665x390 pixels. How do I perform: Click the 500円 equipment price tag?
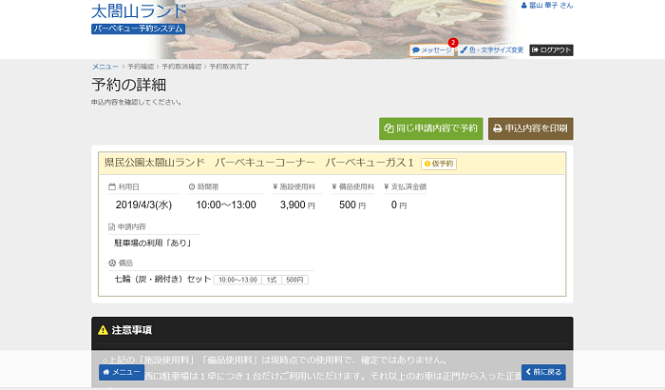[294, 280]
